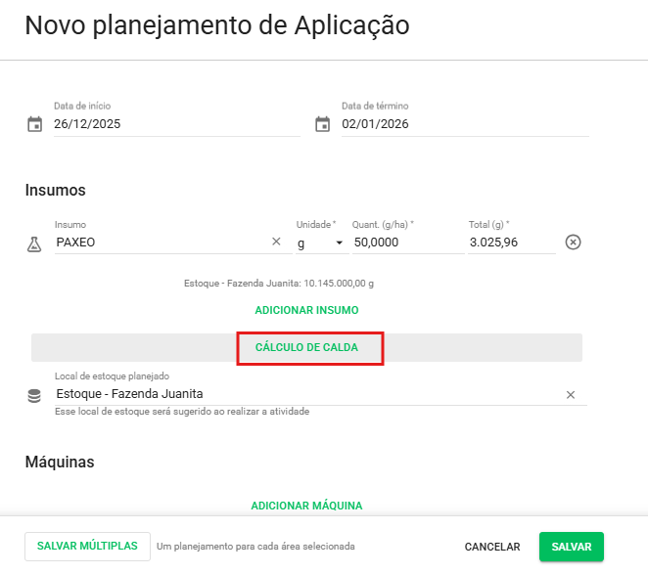Edit the Data de início field
The height and width of the screenshot is (574, 648).
coord(176,124)
